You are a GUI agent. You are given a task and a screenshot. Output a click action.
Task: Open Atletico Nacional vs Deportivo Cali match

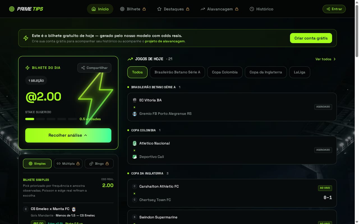click(x=232, y=150)
